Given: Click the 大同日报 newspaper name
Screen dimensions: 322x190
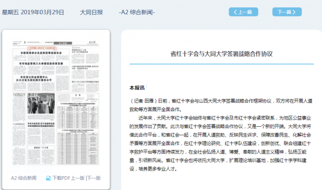Looking at the screenshot, I should point(92,12).
